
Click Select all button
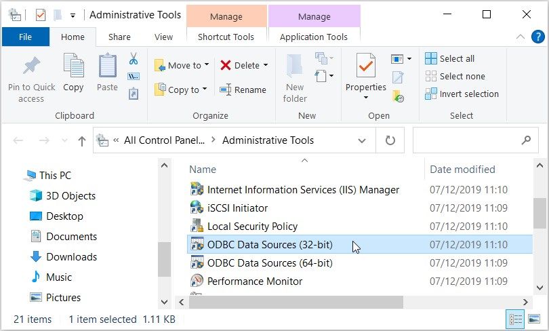click(x=450, y=59)
